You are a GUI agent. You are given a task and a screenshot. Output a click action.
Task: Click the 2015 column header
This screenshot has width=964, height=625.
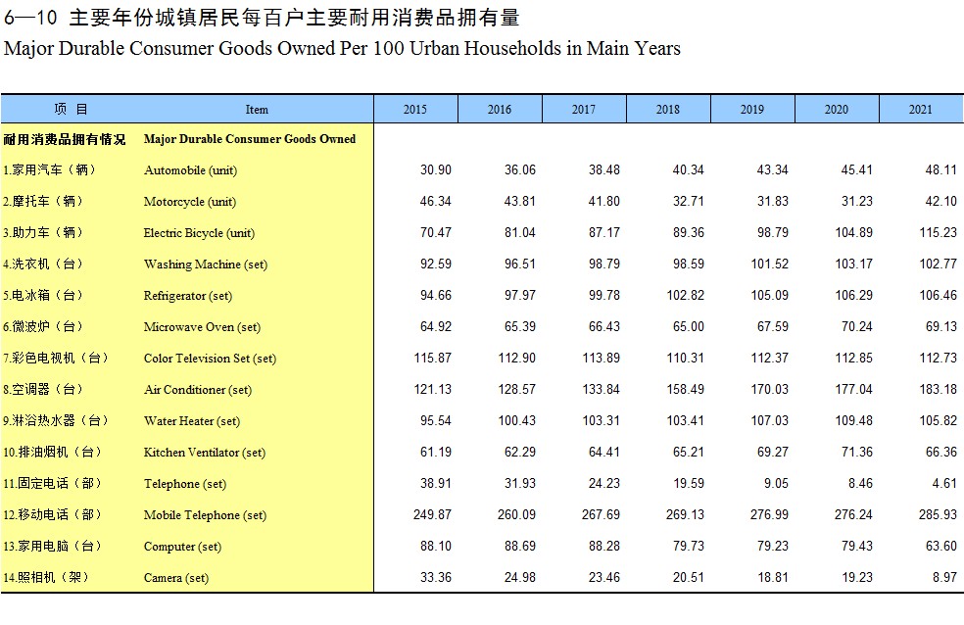[415, 110]
